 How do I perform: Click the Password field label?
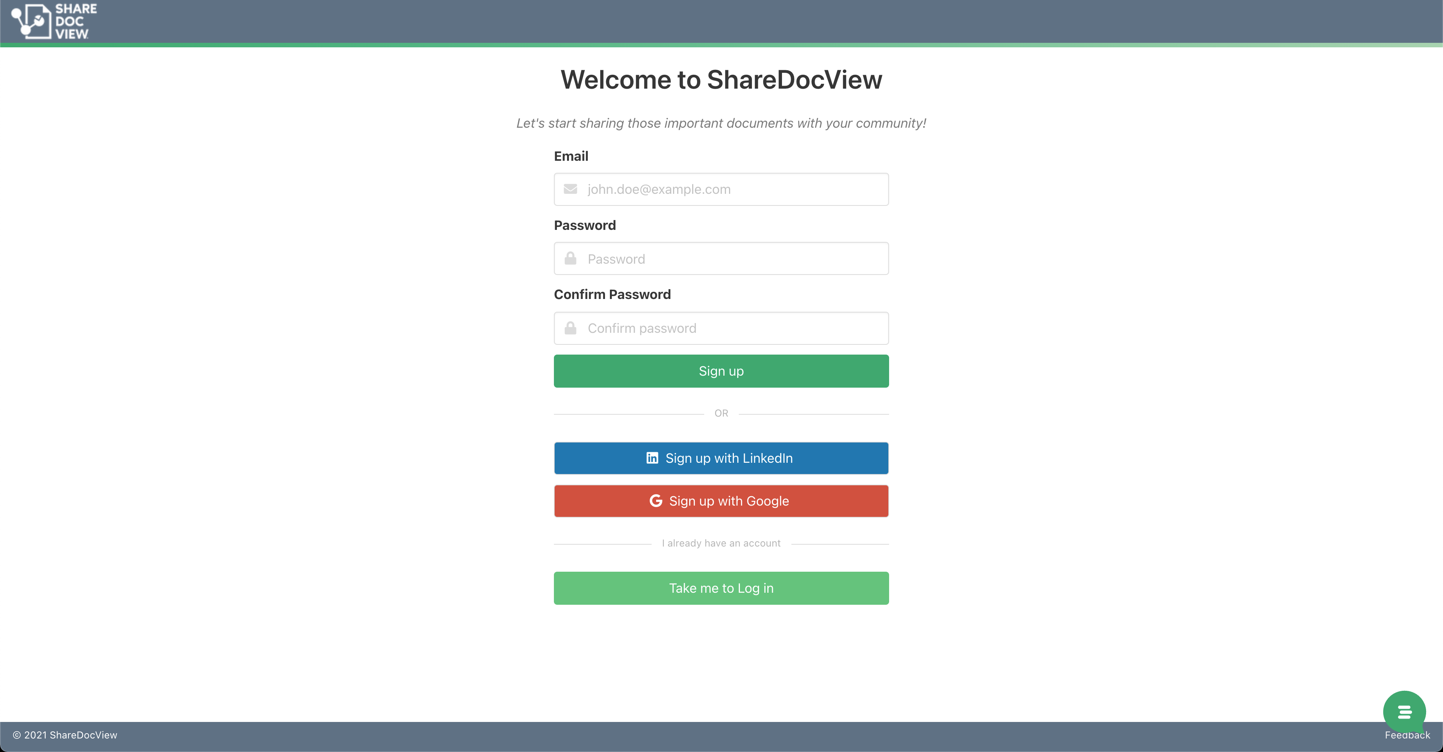tap(584, 225)
